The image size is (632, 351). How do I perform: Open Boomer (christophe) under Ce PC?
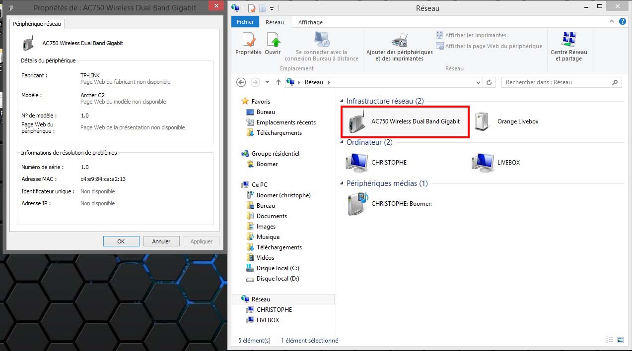pyautogui.click(x=279, y=195)
